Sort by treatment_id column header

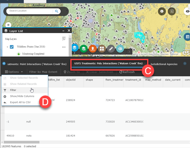coord(133,82)
